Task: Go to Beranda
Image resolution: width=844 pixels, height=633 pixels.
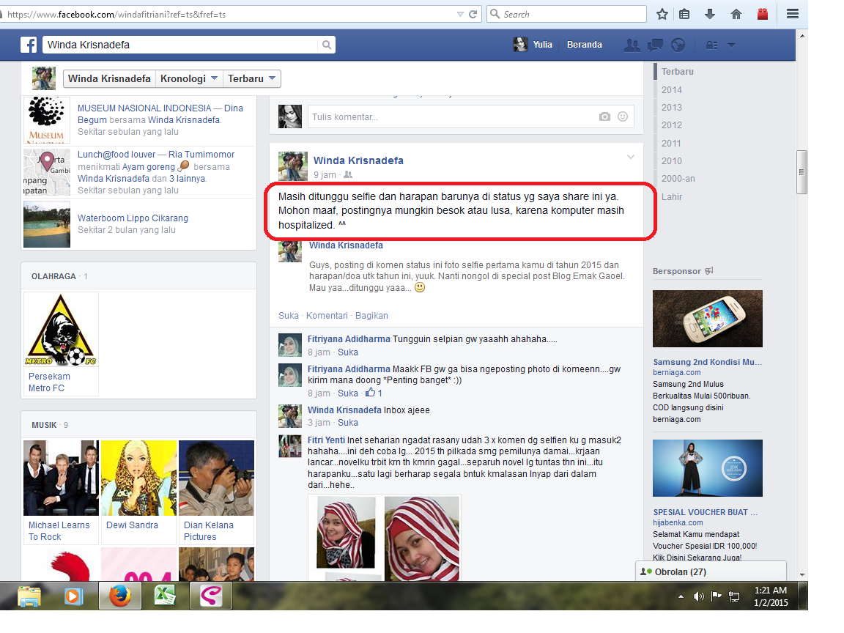Action: point(584,45)
